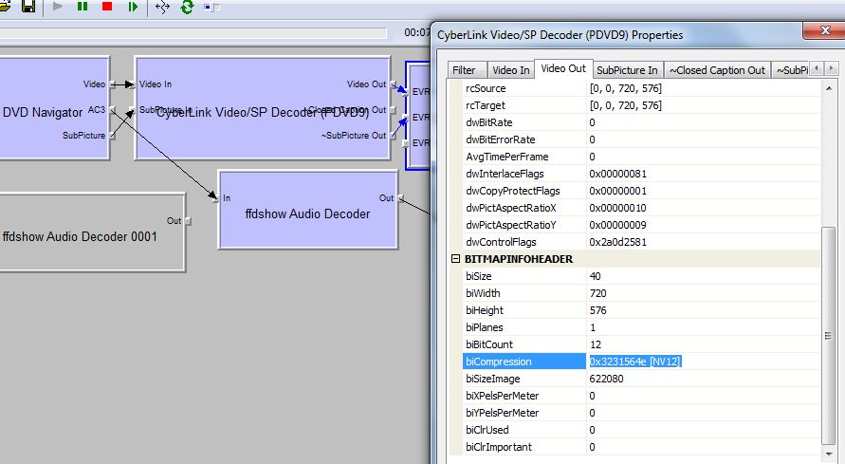Click the tab strip right scroll arrow
845x464 pixels.
831,68
